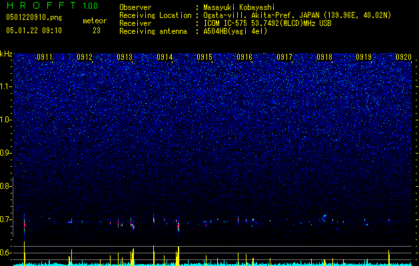Click the Receiving antenna label

coord(153,31)
